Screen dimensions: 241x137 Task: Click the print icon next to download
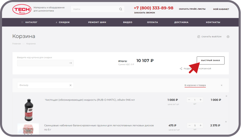[x=228, y=37]
